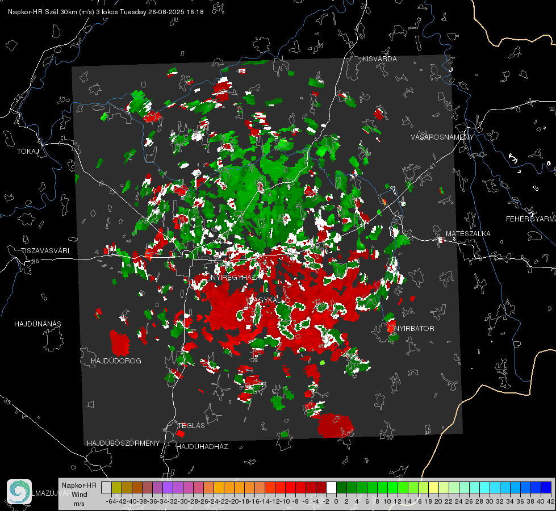Click the road number 35 marker
Screen dimensions: 556x511
point(8,401)
